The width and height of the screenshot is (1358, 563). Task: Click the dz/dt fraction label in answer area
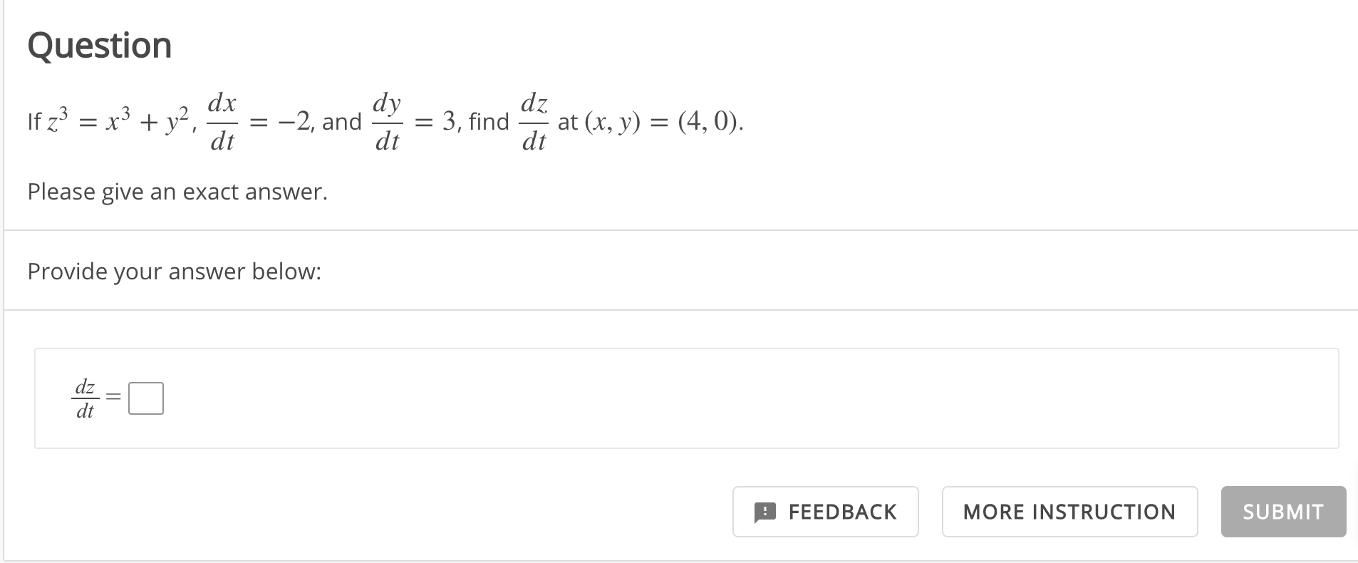[x=84, y=398]
